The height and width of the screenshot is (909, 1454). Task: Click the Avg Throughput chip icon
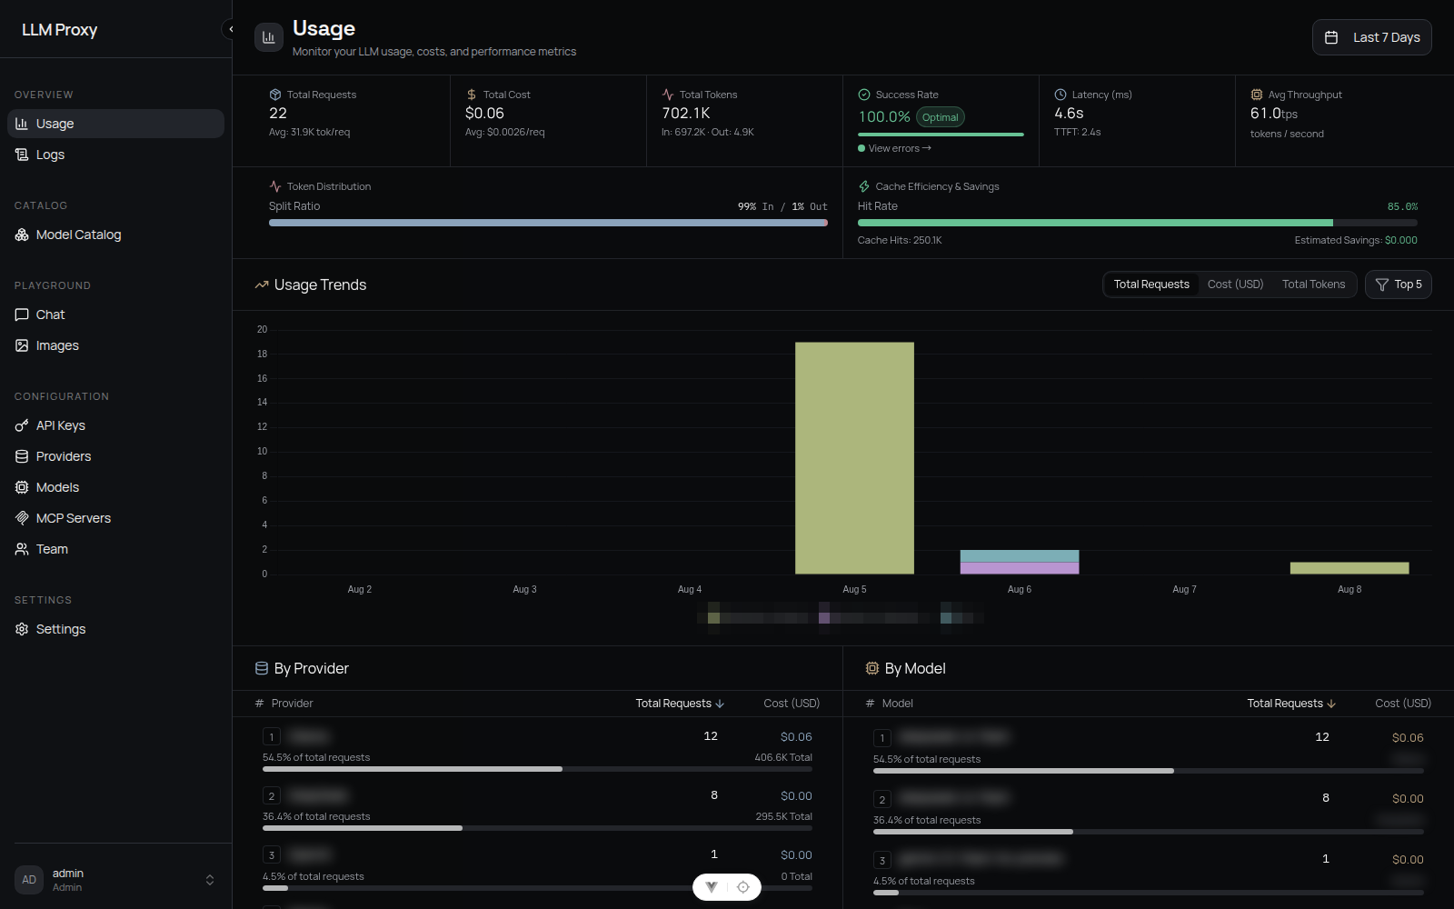coord(1257,95)
